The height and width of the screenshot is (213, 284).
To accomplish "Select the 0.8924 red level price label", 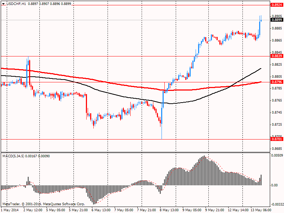I will tap(277, 5).
